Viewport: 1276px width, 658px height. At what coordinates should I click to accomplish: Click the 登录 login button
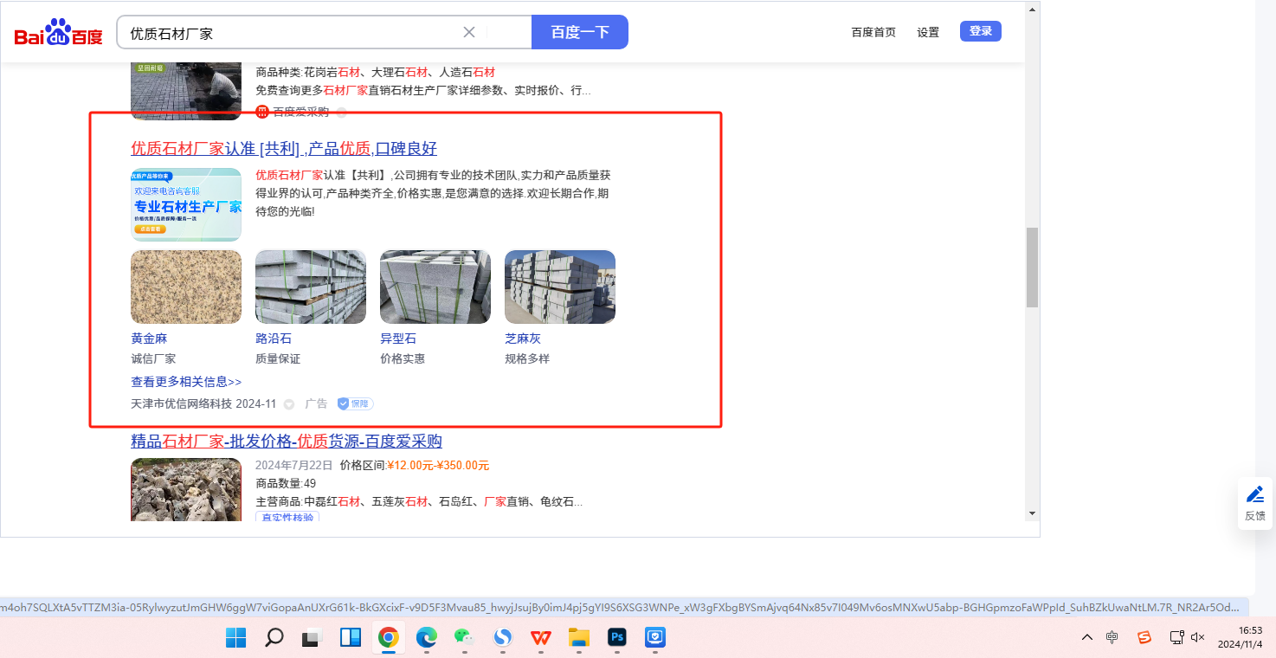pos(981,31)
